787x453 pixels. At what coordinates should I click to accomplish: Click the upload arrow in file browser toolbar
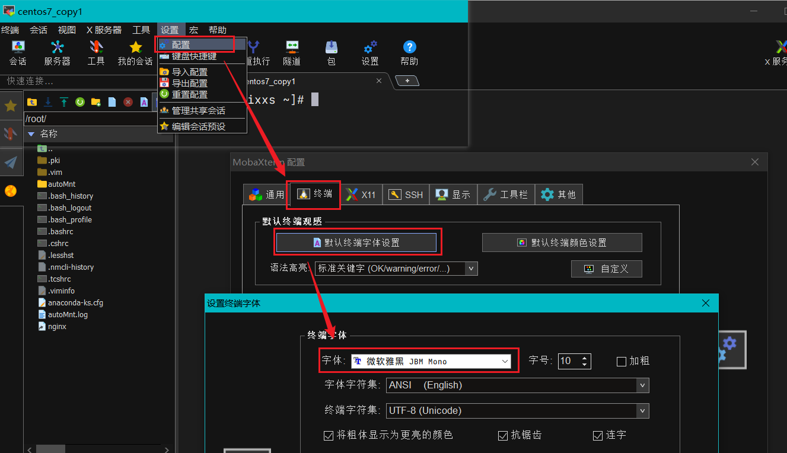coord(64,102)
